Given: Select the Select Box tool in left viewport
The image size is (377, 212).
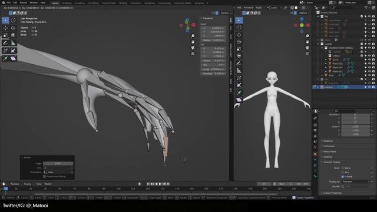Looking at the screenshot, I should [x=5, y=21].
